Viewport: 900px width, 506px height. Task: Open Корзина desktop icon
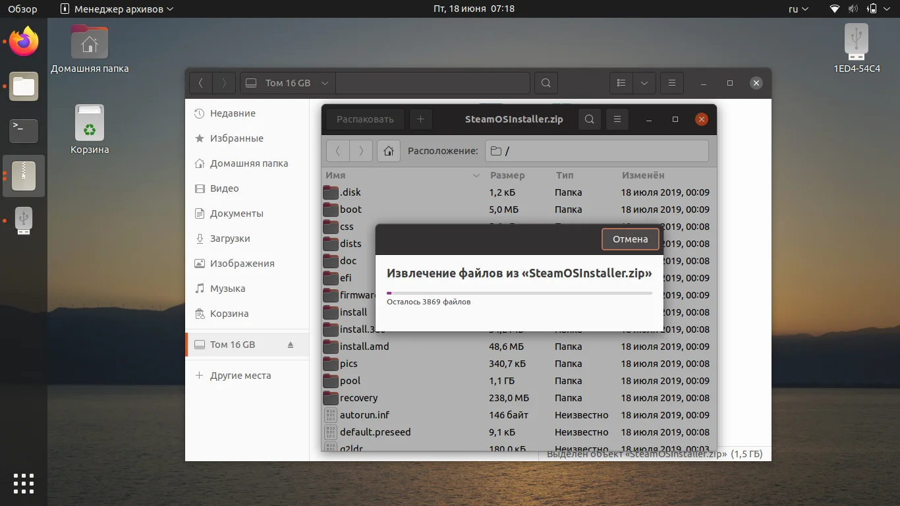click(90, 129)
